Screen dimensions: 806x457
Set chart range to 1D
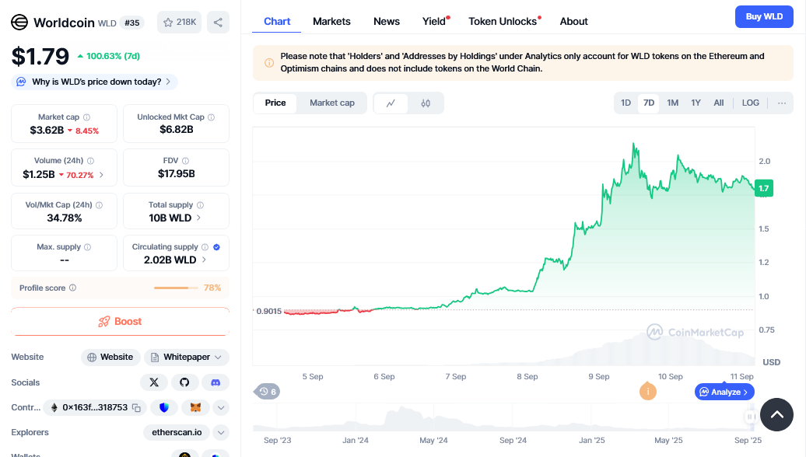click(x=626, y=103)
